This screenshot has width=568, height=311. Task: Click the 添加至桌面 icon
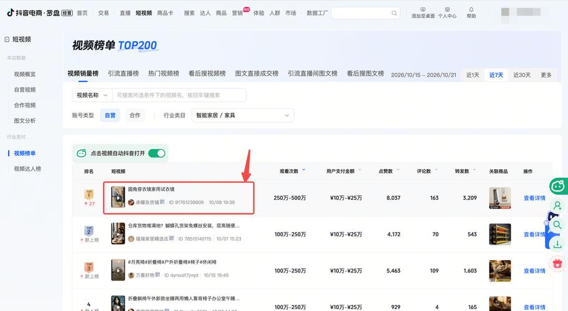[423, 9]
